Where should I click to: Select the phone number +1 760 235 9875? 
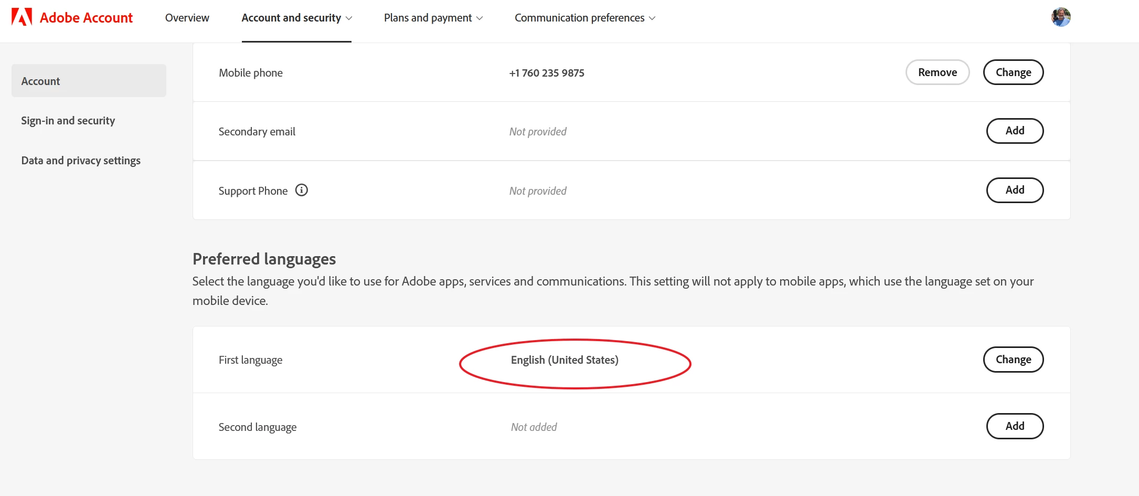pyautogui.click(x=547, y=73)
